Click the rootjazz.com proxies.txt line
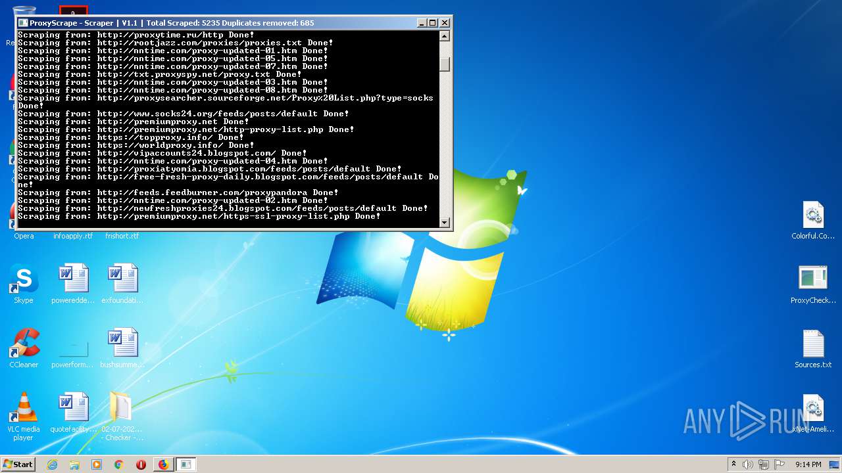842x473 pixels. click(x=176, y=43)
